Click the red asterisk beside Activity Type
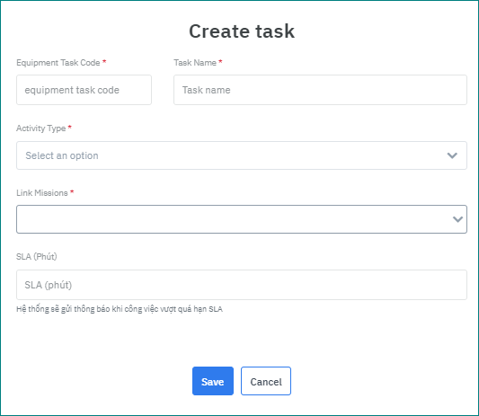Screen dimensions: 479x416 (70, 127)
